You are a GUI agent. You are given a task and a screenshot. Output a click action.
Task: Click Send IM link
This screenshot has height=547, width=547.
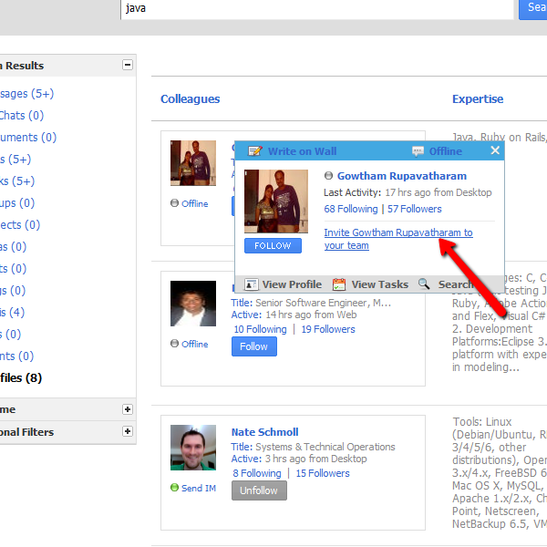[x=199, y=488]
